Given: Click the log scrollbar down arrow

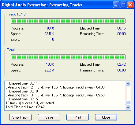Looking at the screenshot, I should 128,107.
